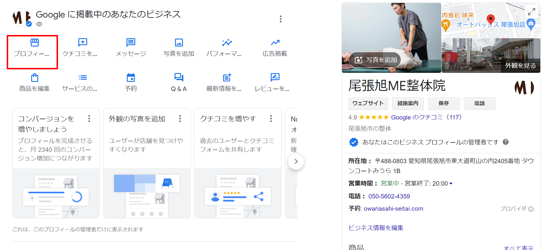Click the クチコミを増やす card illustration
The image size is (552, 250).
coord(238,193)
